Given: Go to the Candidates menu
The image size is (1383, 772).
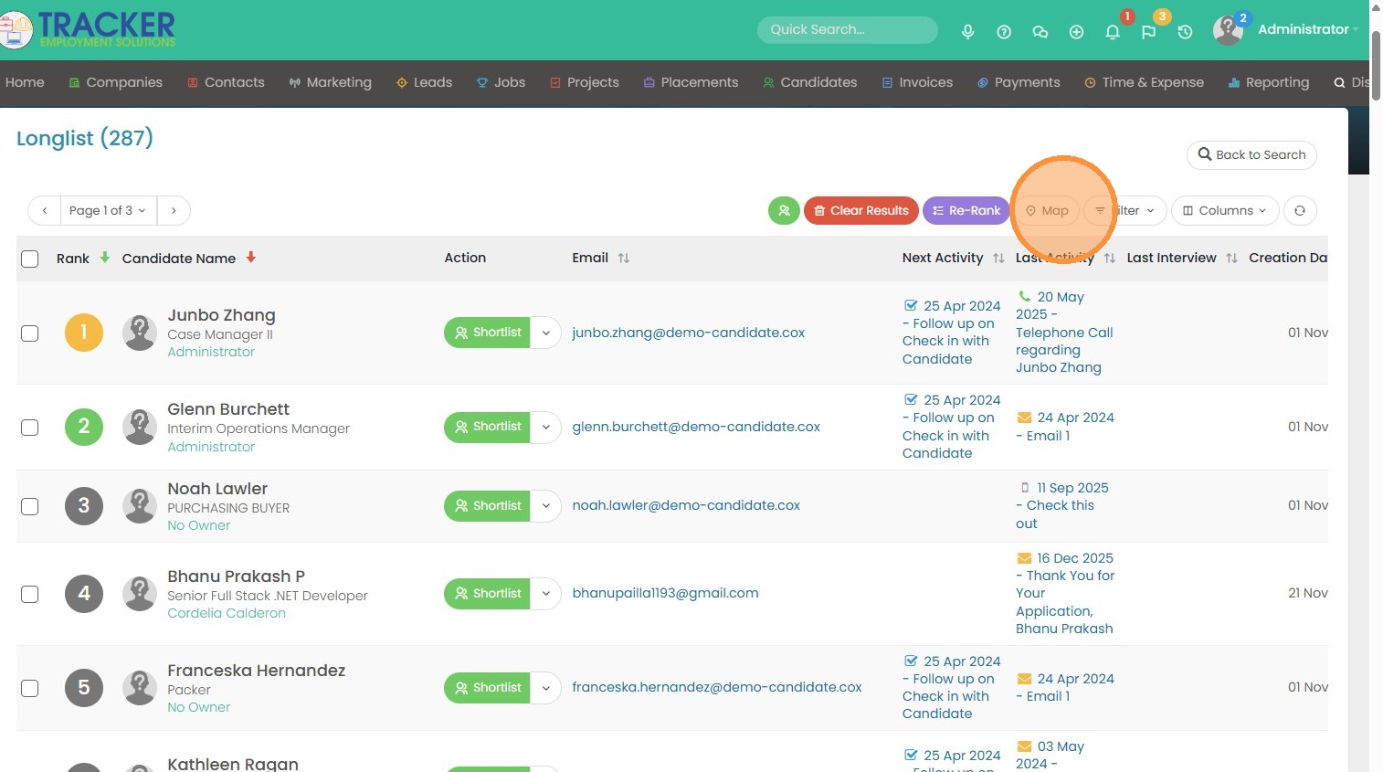Looking at the screenshot, I should tap(809, 82).
